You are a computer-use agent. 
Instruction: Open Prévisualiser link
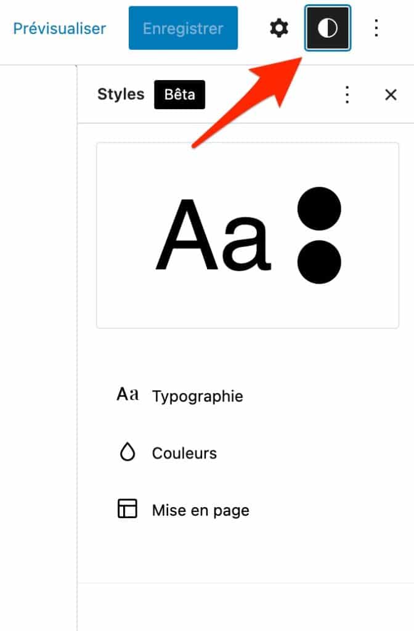tap(59, 28)
